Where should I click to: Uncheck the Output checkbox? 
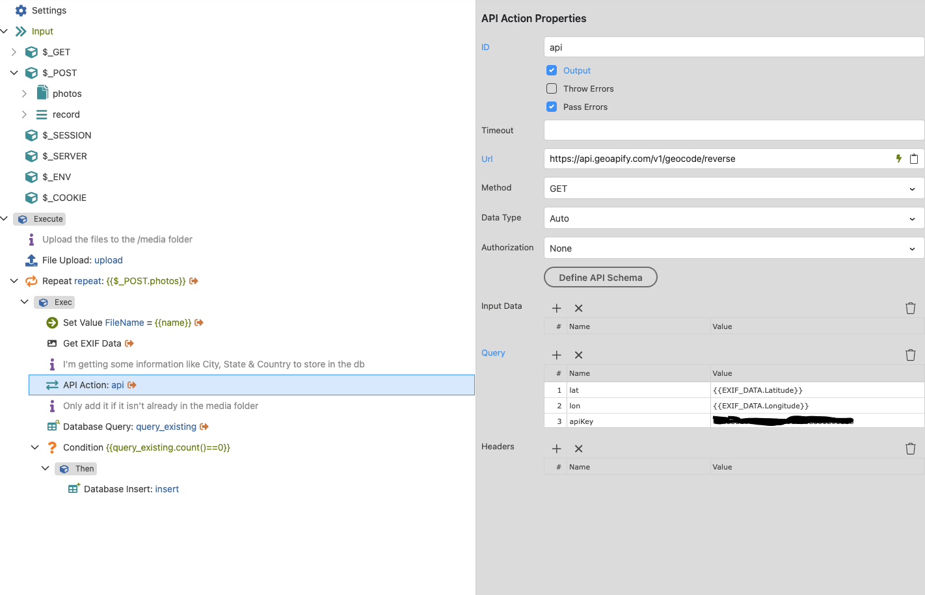[x=552, y=70]
